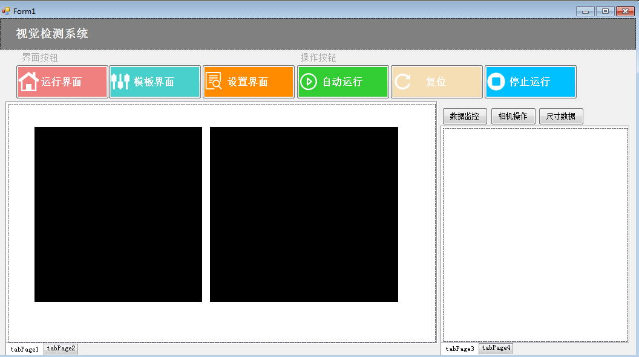Image resolution: width=639 pixels, height=357 pixels.
Task: Click the document search icon on 设置界面
Action: (214, 81)
